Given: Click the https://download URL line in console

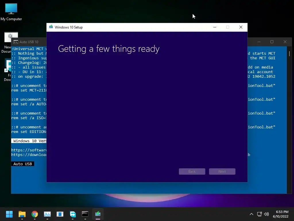Looking at the screenshot, I should [x=29, y=155].
